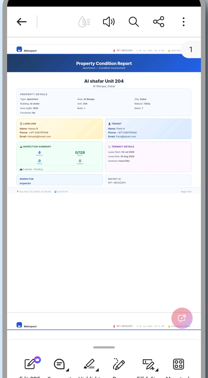Click Beds: 1 field
The width and height of the screenshot is (208, 378).
(x=81, y=108)
